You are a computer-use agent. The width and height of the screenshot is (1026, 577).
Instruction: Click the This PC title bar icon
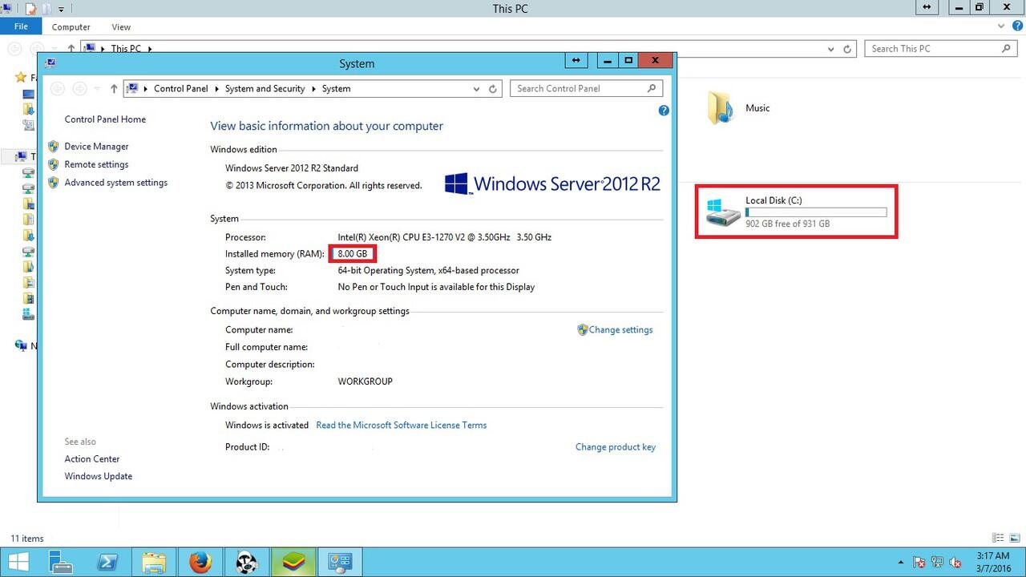click(6, 9)
